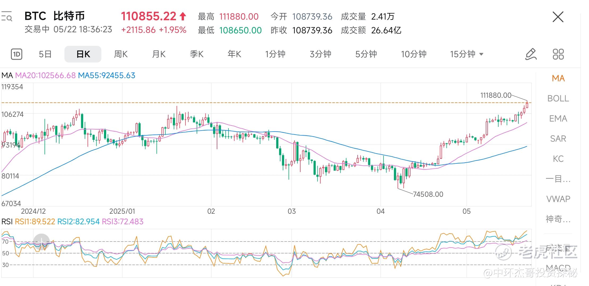Activate the drawing pencil tool

[x=531, y=54]
